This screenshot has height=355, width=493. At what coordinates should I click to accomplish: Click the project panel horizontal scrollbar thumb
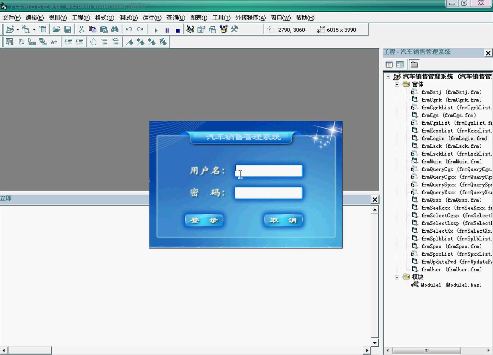[x=426, y=350]
